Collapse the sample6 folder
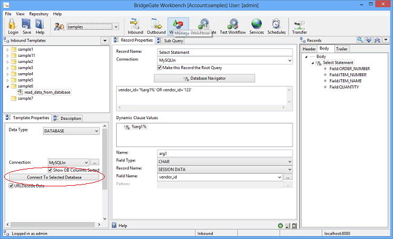The image size is (393, 239). (7, 87)
